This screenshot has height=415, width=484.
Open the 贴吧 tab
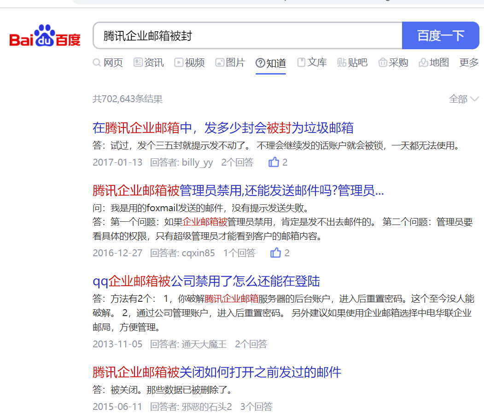tap(352, 63)
